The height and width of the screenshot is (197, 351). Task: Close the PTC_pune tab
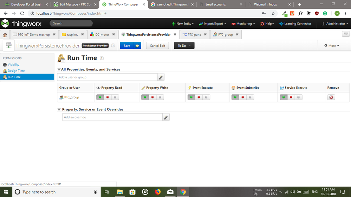pos(205,34)
